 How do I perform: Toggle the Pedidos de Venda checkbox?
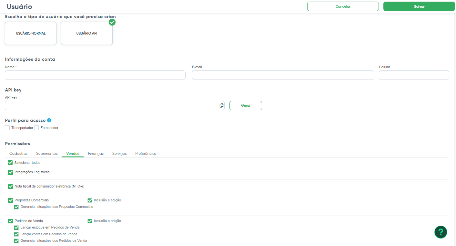(x=10, y=221)
